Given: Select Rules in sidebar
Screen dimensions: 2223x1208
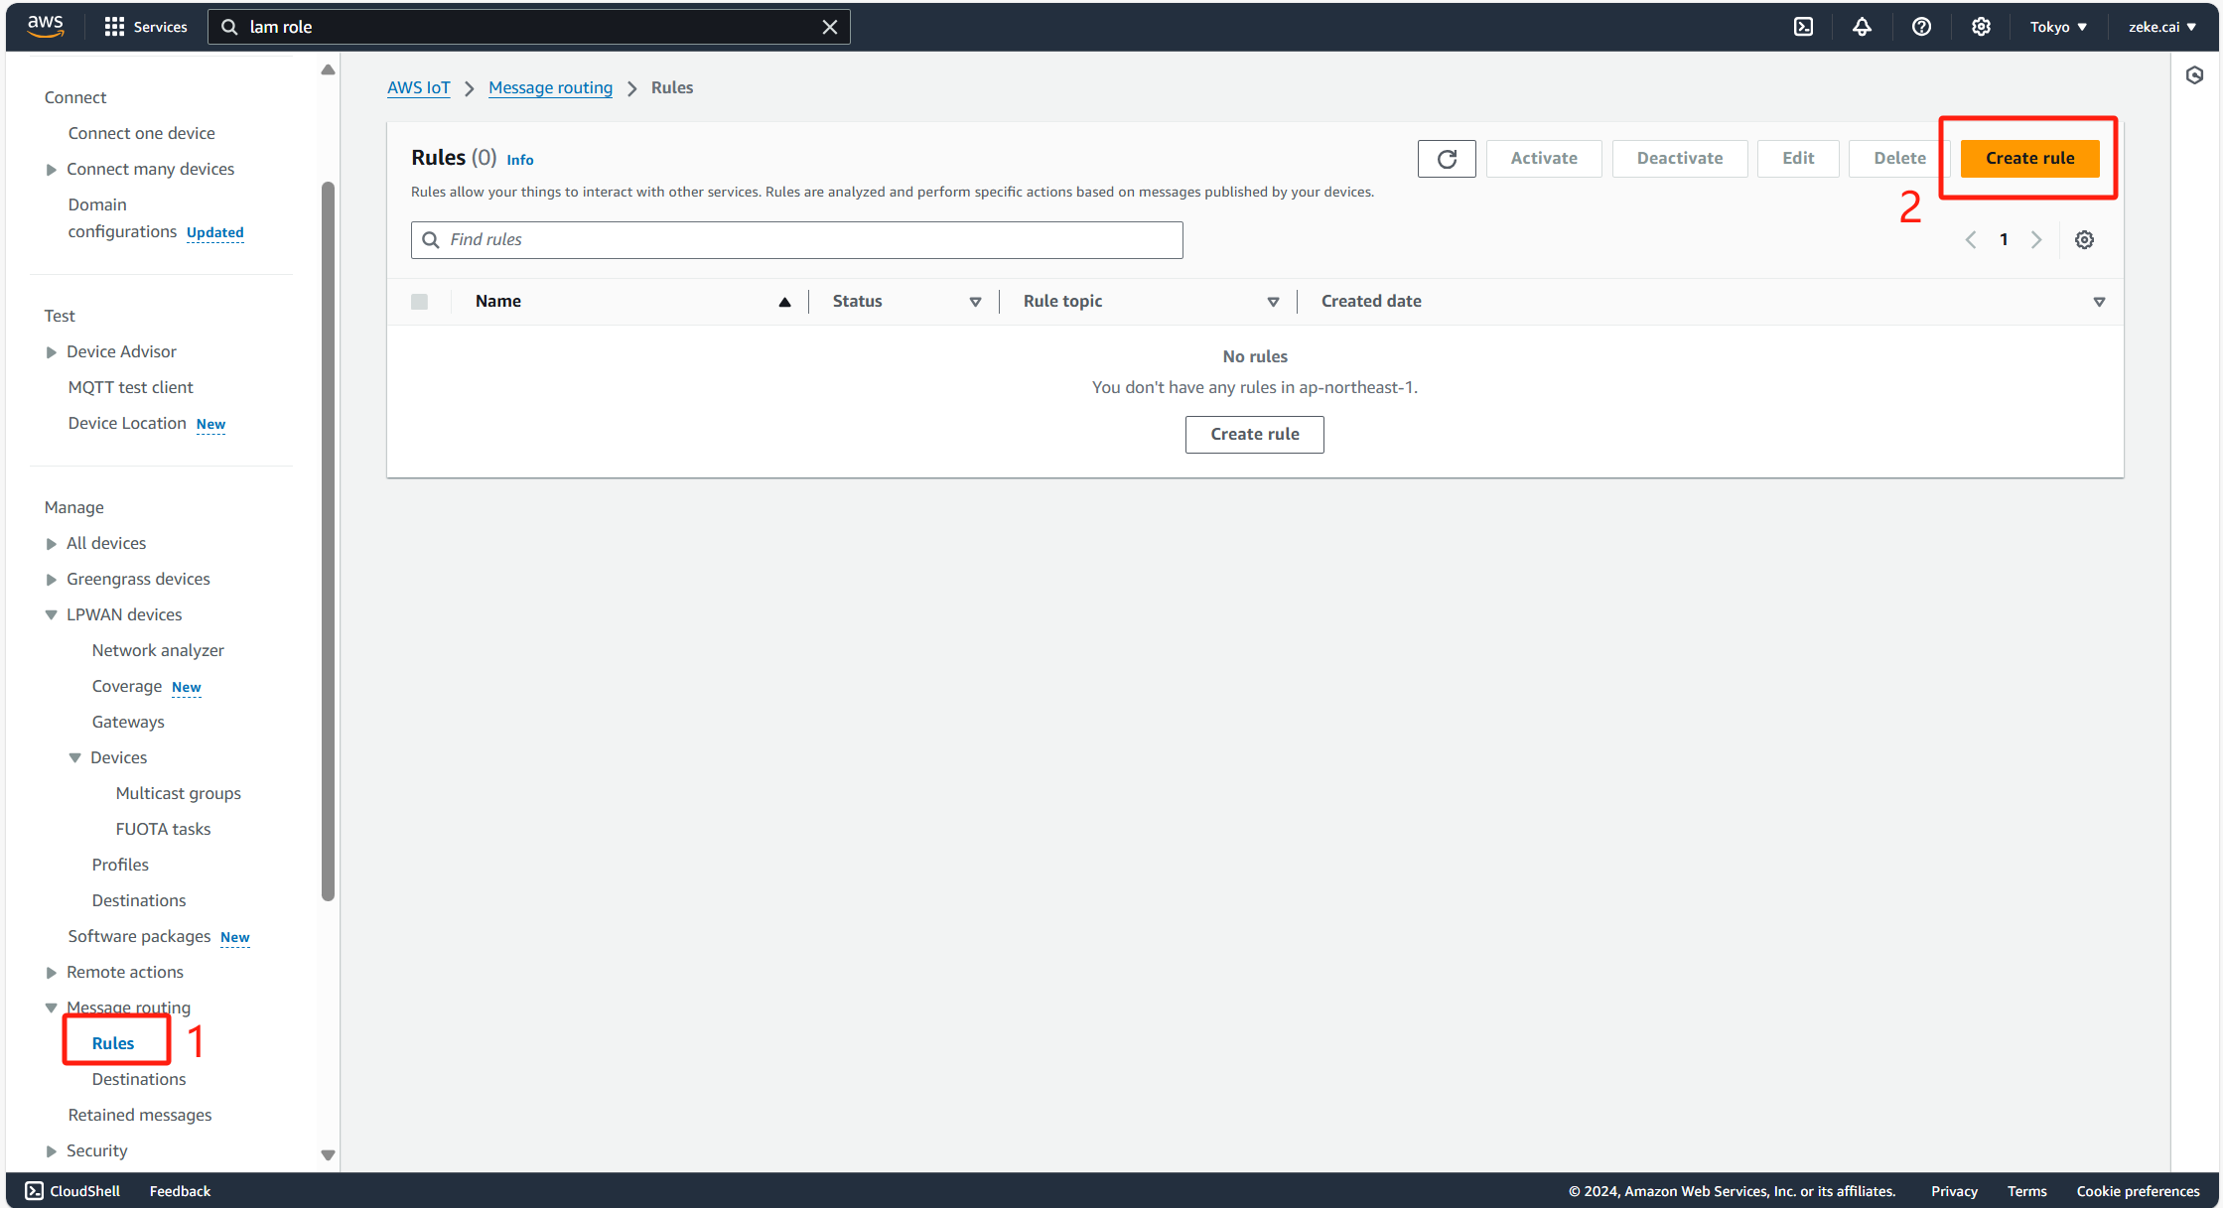Looking at the screenshot, I should 112,1043.
